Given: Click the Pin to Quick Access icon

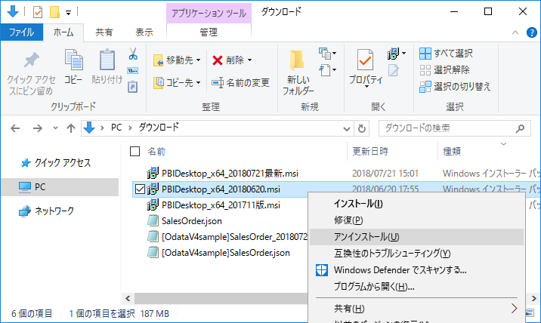Looking at the screenshot, I should [x=32, y=60].
